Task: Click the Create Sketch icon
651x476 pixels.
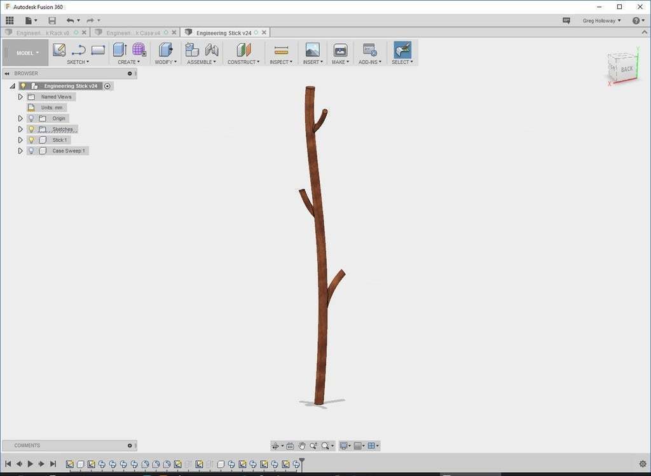Action: [59, 50]
